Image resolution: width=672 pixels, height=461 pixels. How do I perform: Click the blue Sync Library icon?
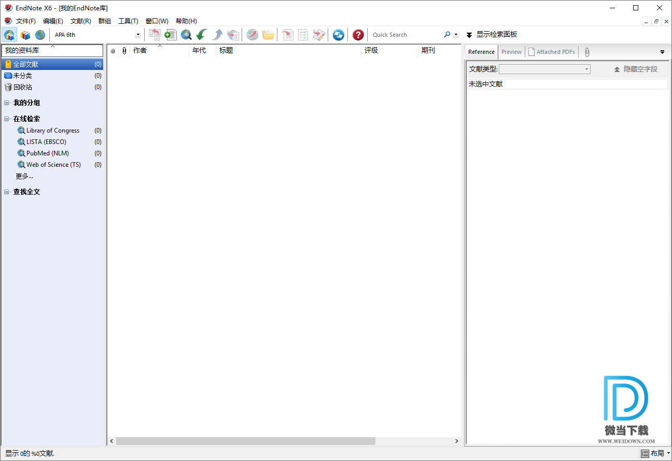coord(339,35)
